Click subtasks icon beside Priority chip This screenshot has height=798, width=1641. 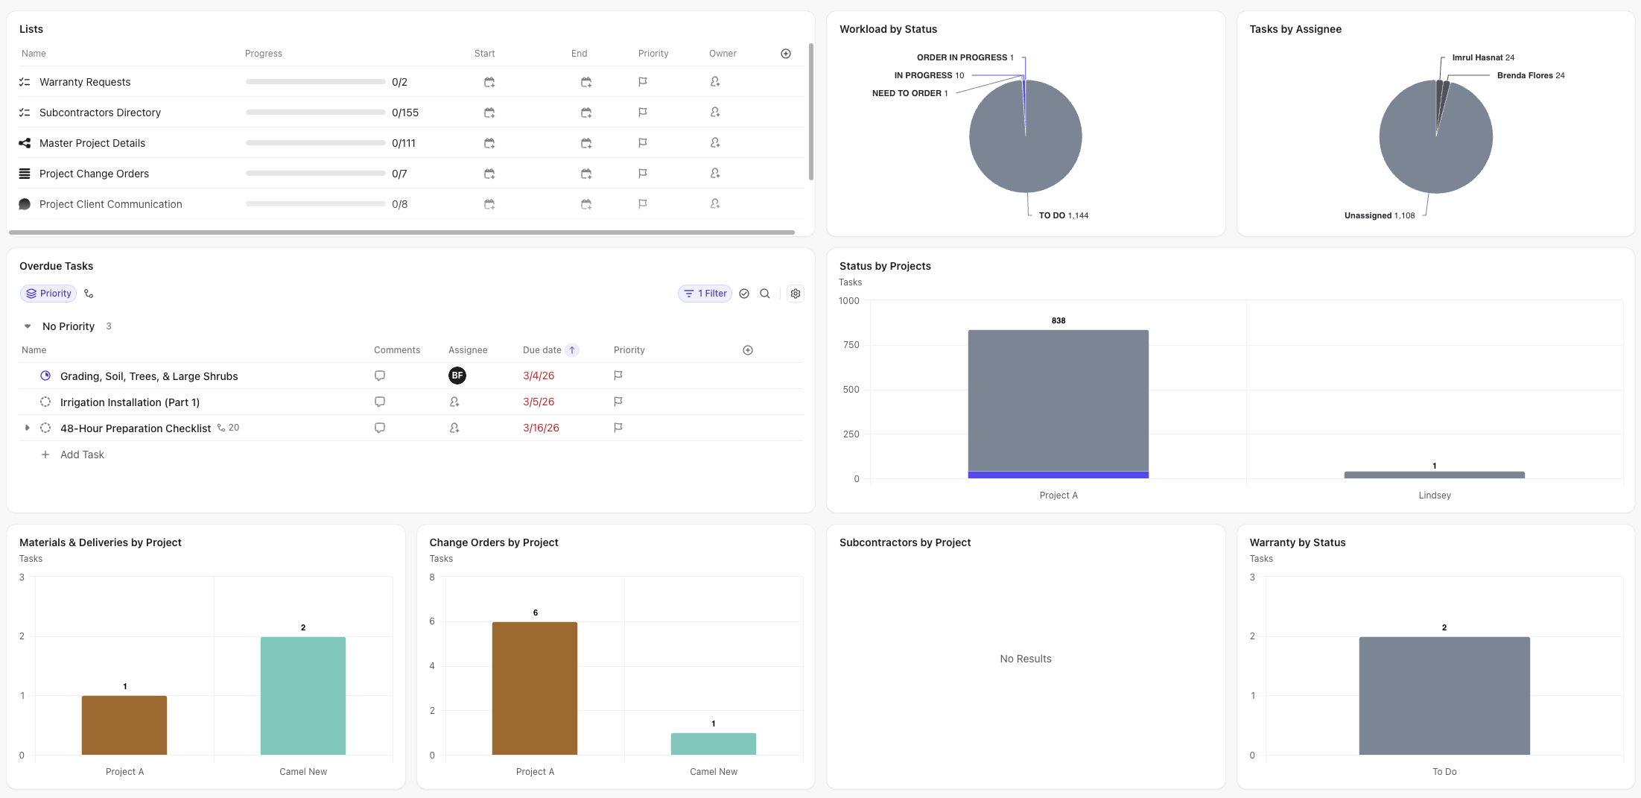pos(89,294)
